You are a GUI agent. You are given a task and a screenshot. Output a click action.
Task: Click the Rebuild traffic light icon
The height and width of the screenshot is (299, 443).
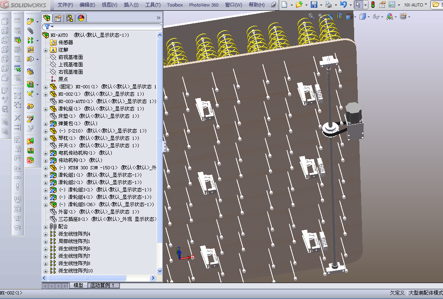(x=373, y=4)
